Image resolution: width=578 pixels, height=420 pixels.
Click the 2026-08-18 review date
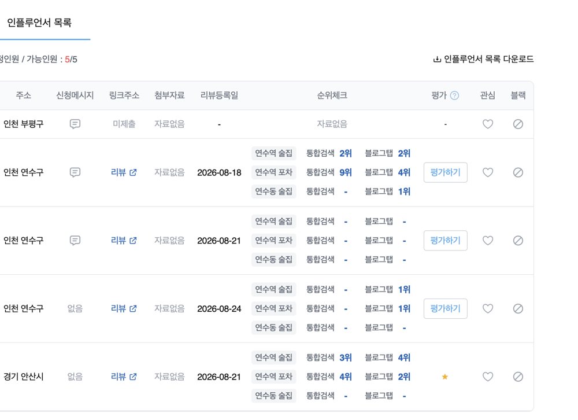[x=219, y=173]
